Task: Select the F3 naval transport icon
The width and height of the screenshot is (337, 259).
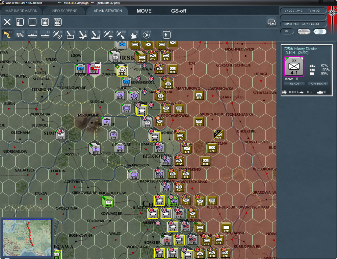Action: (x=33, y=35)
